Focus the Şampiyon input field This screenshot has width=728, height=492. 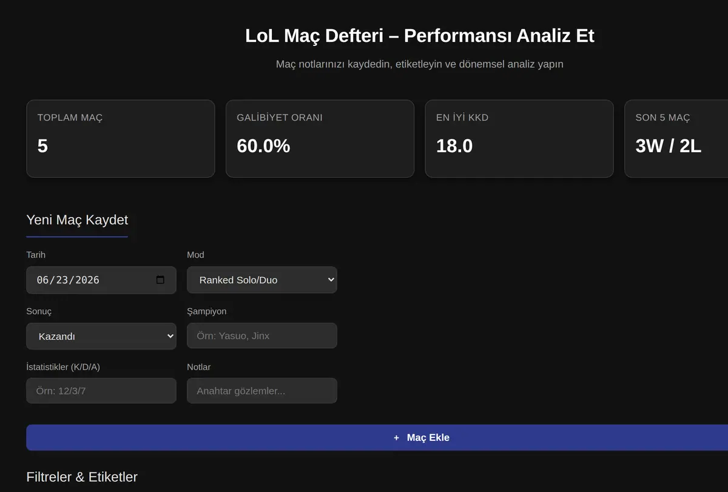click(262, 335)
